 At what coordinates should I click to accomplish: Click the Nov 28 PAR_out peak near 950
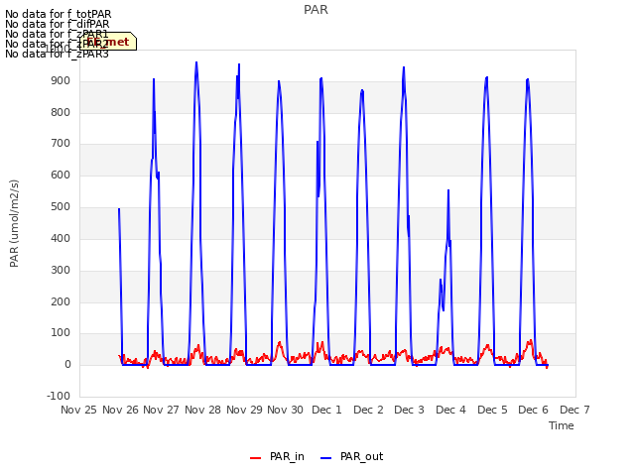point(196,63)
